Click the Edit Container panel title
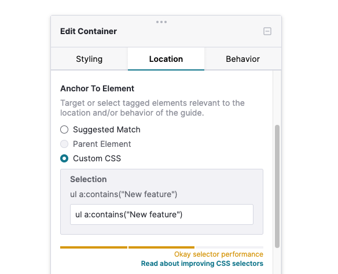 coord(89,31)
